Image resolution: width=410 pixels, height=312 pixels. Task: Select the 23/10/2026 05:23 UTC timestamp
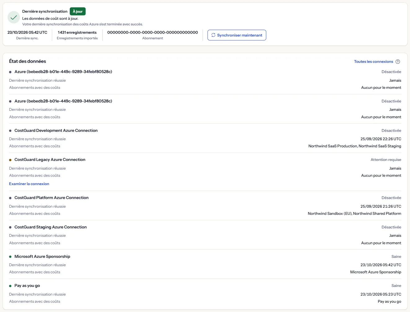point(381,294)
